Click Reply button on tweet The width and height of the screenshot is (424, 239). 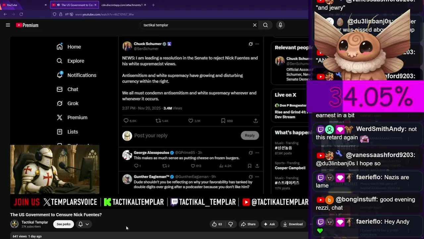point(250,135)
